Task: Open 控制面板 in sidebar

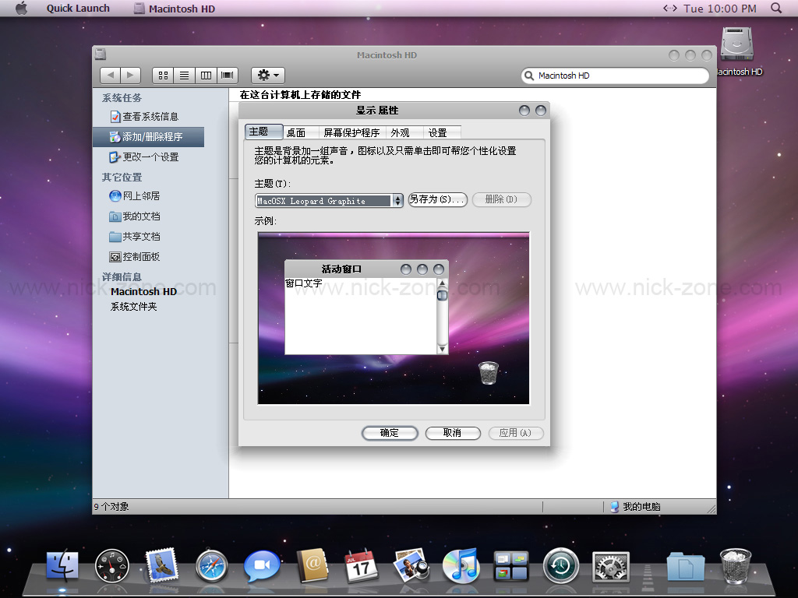Action: tap(135, 257)
